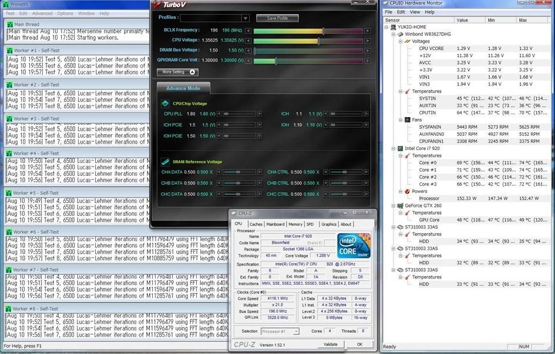Image resolution: width=555 pixels, height=354 pixels.
Task: Switch to the Mainboard tab in CPU-Z
Action: [275, 224]
